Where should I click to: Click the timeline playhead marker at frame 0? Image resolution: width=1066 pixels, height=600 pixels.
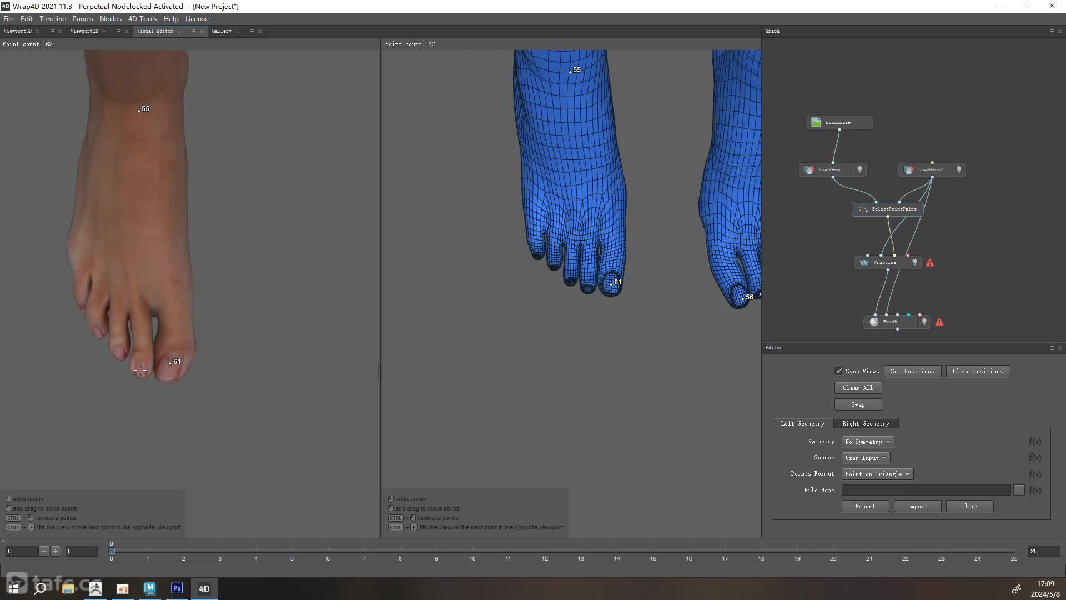tap(112, 551)
